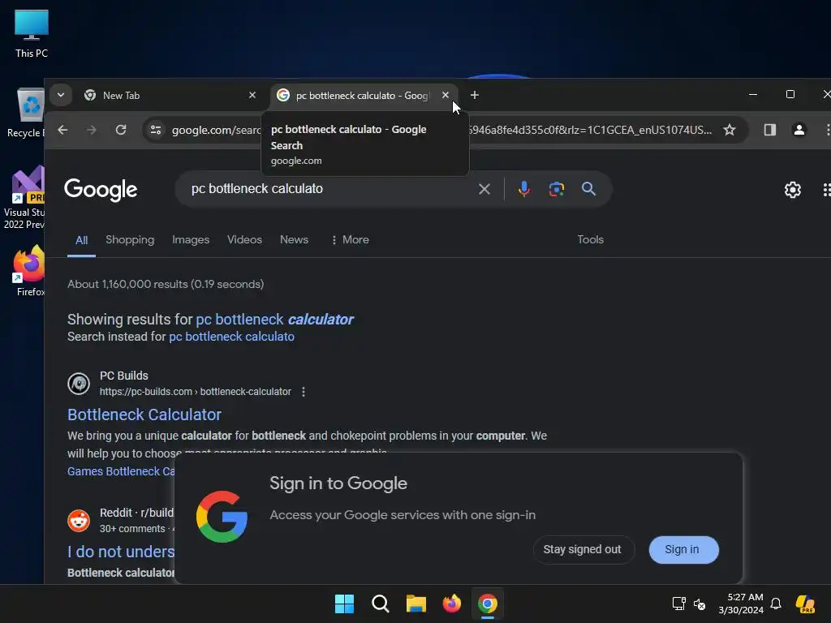Open the clock showing 5:27 AM
The image size is (831, 623).
[741, 604]
